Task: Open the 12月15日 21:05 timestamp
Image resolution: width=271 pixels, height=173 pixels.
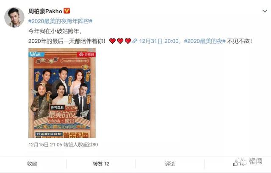Action: (45, 145)
